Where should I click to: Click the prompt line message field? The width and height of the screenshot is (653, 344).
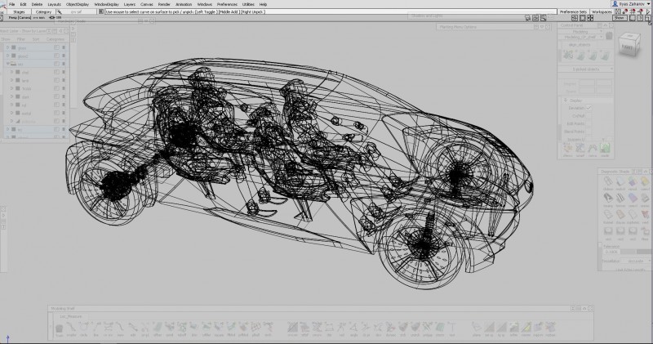coord(330,11)
